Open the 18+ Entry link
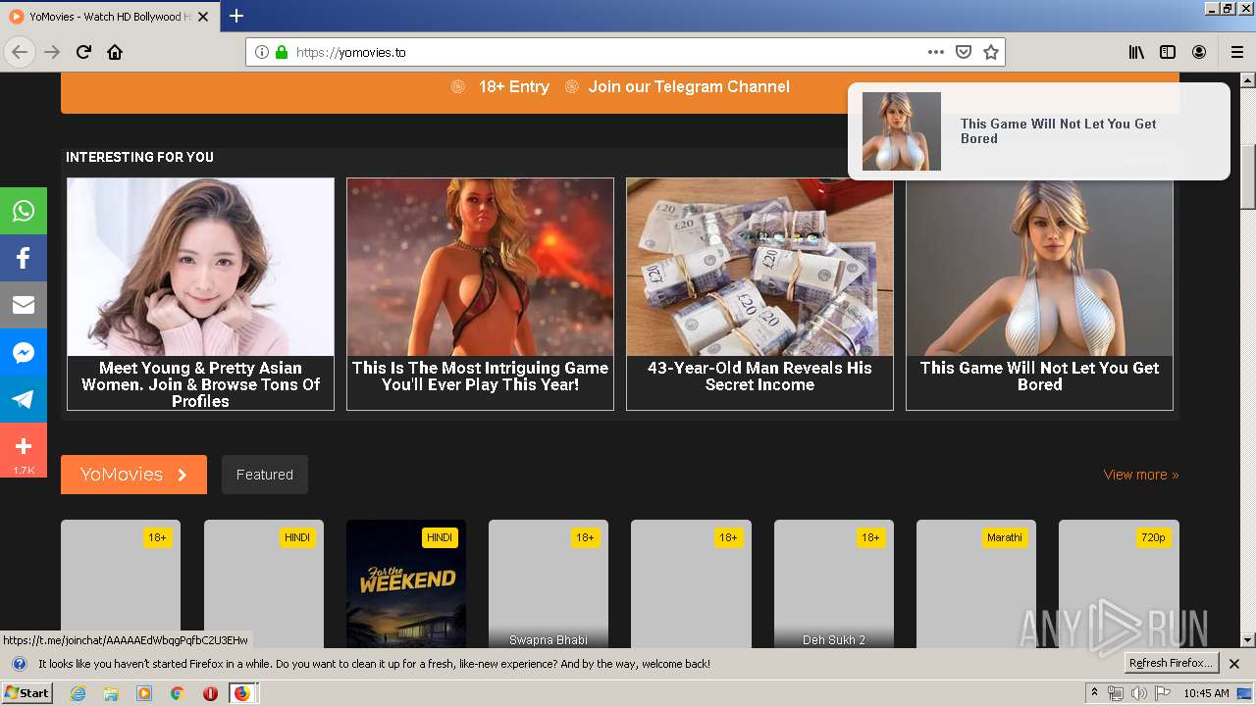 513,86
